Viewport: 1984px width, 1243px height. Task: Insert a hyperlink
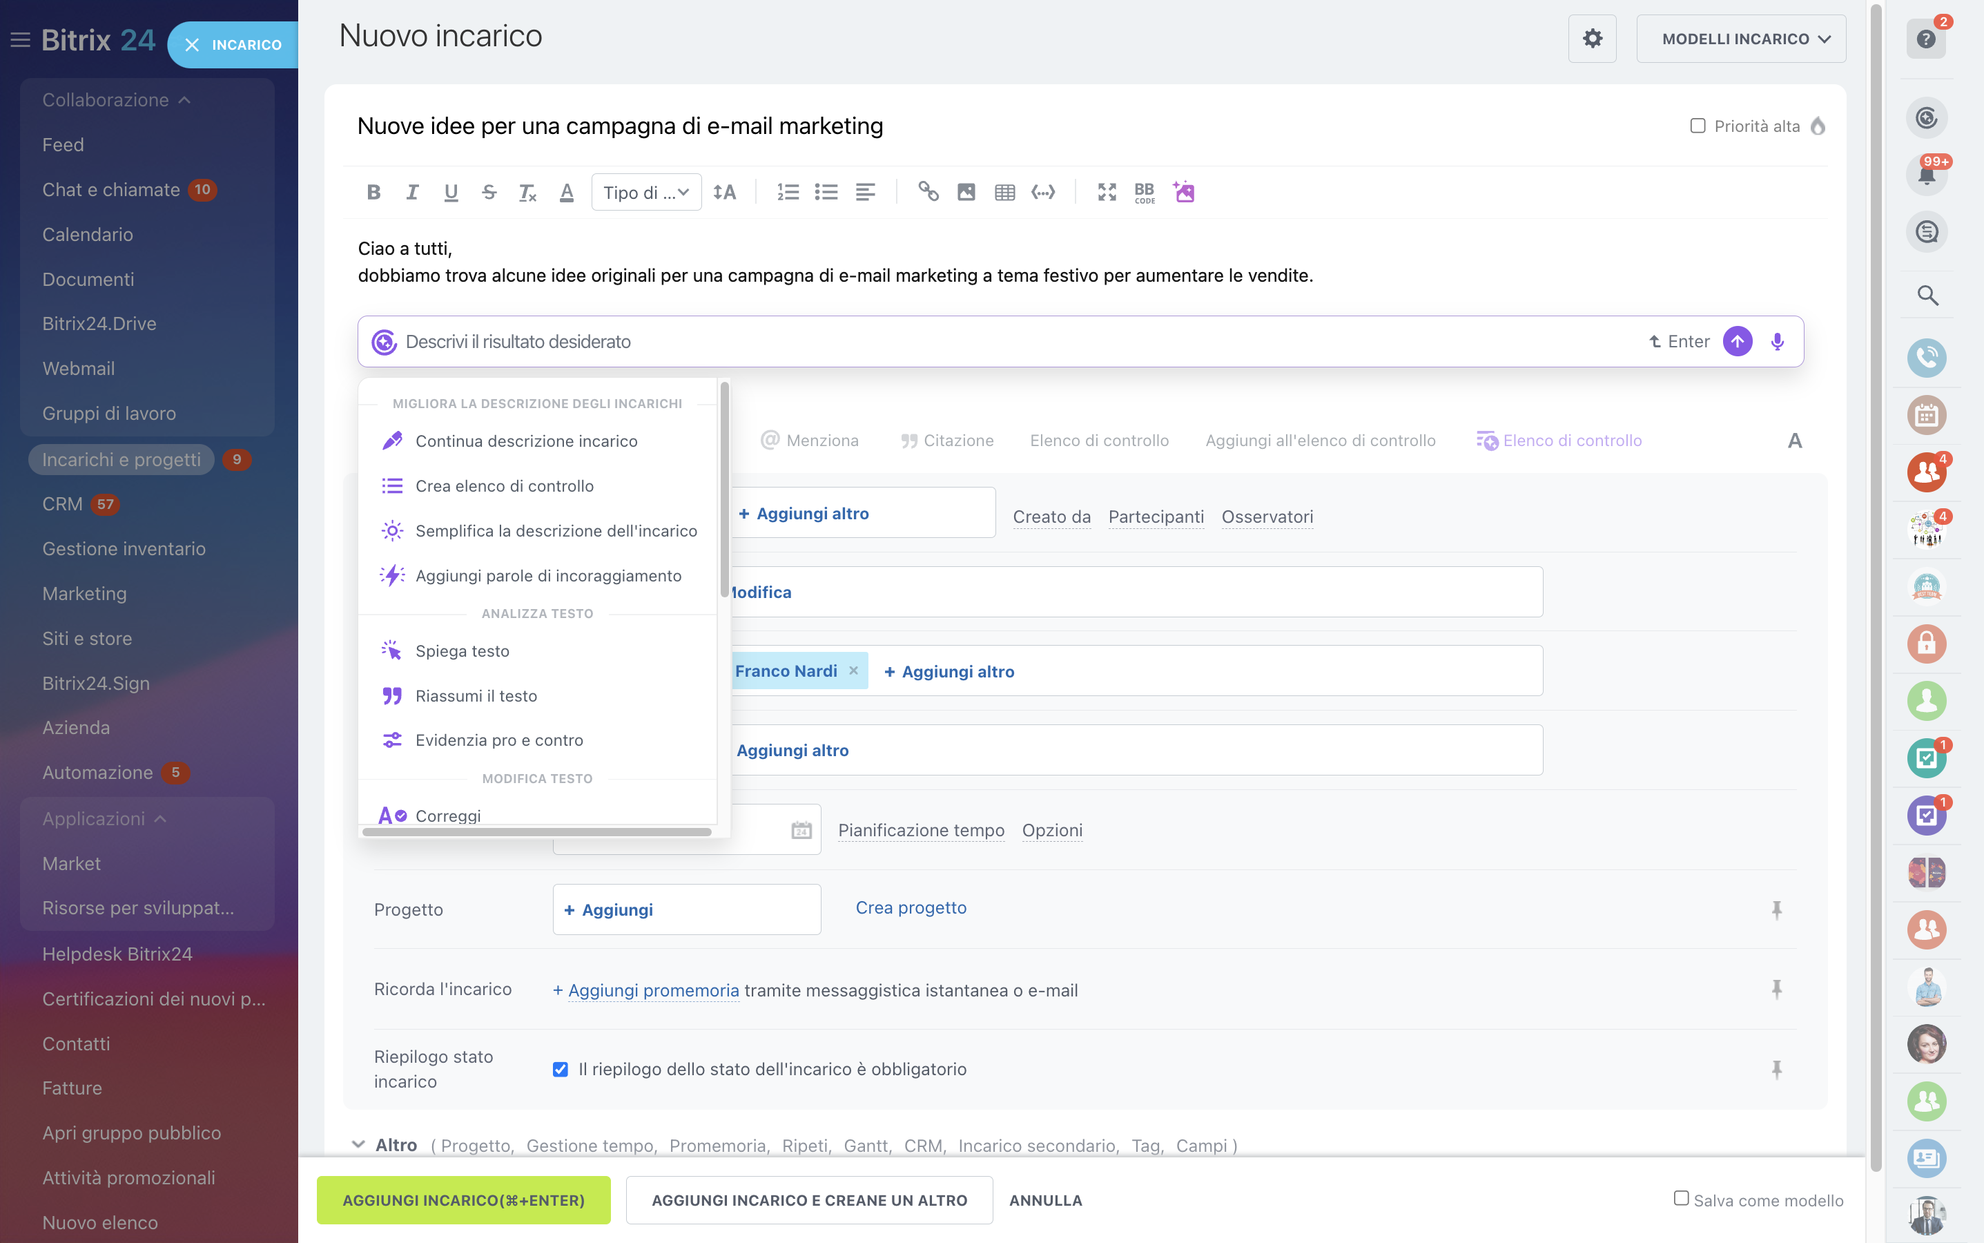[928, 193]
